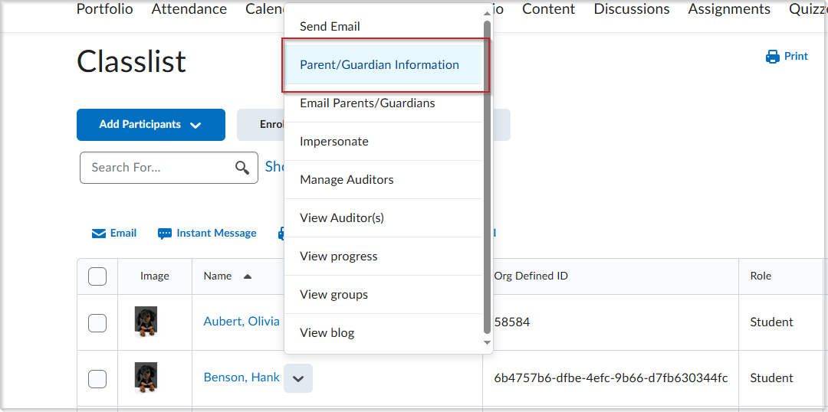Click the search magnifying glass icon
The image size is (828, 412).
[x=242, y=168]
